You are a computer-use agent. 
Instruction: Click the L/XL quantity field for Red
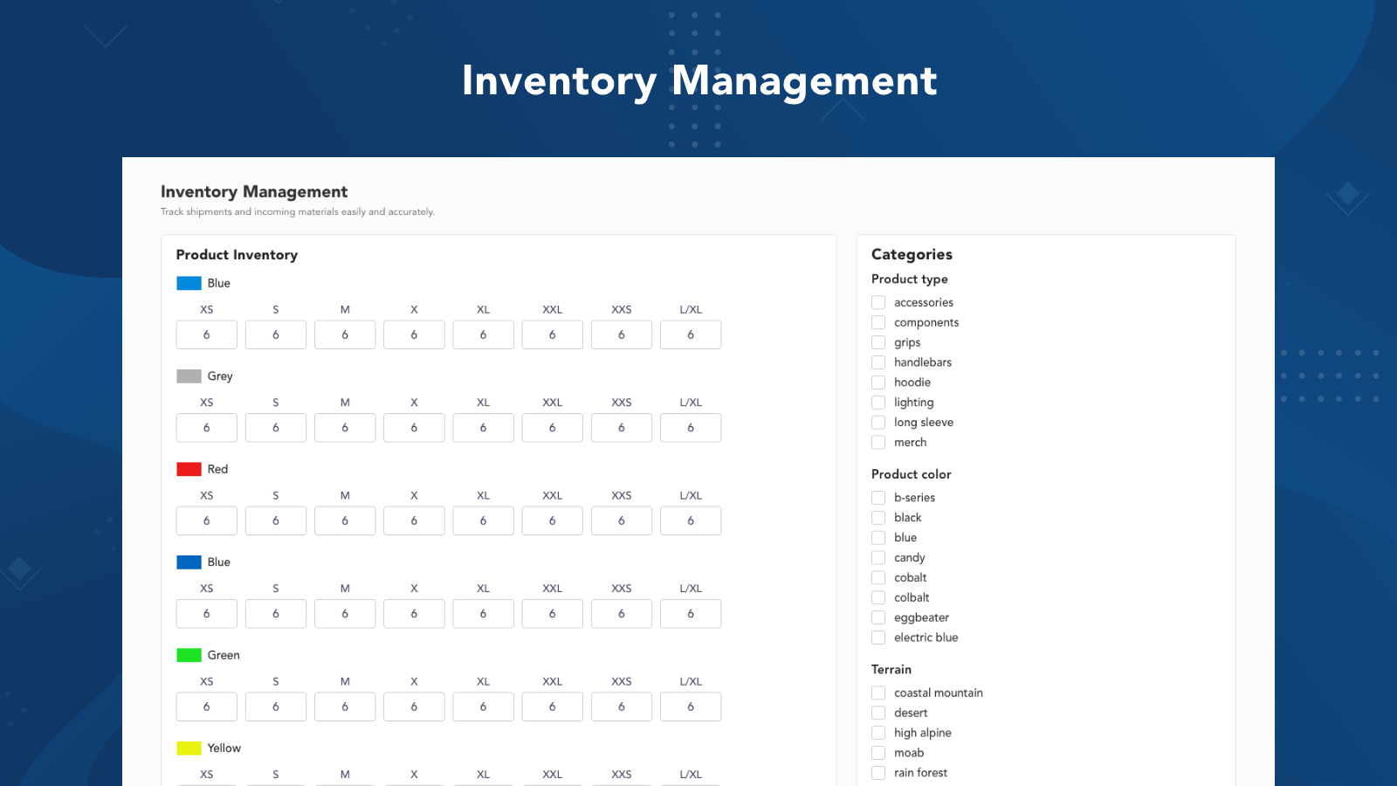coord(691,521)
